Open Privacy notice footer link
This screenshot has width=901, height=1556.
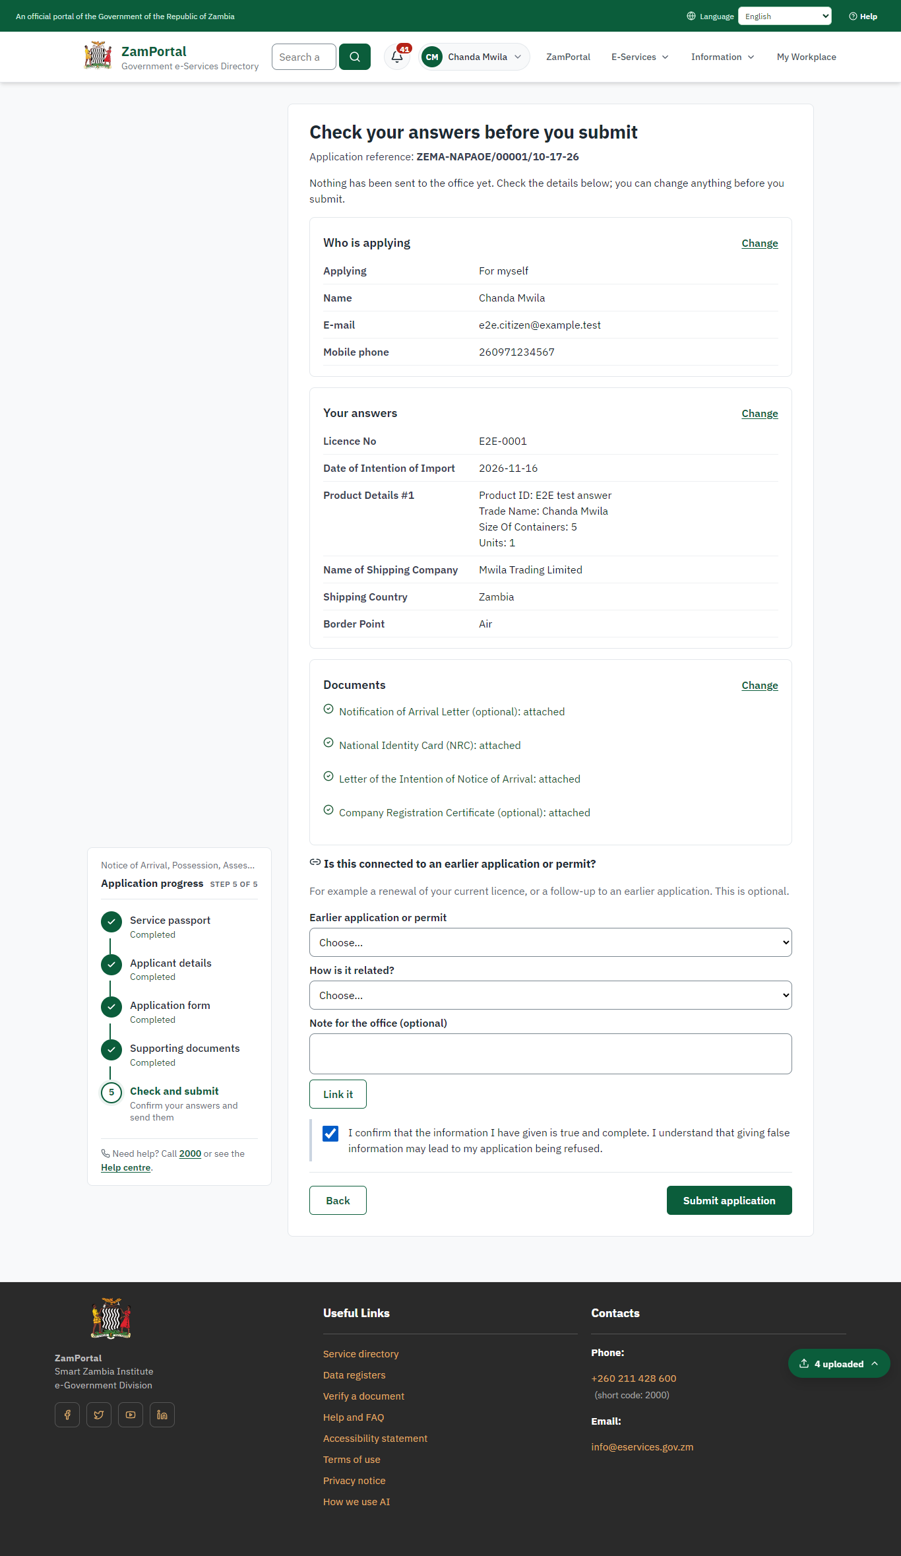(354, 1481)
